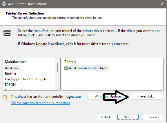The image size is (167, 123).
Task: Click the Manufacturer list scrollbar thumb
Action: pyautogui.click(x=58, y=68)
